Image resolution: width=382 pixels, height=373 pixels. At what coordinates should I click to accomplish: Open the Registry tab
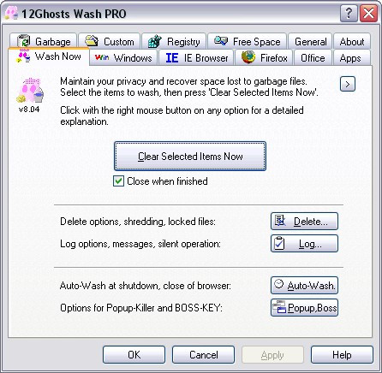coord(174,41)
